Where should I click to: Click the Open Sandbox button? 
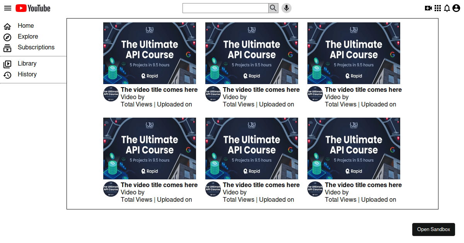(x=433, y=229)
